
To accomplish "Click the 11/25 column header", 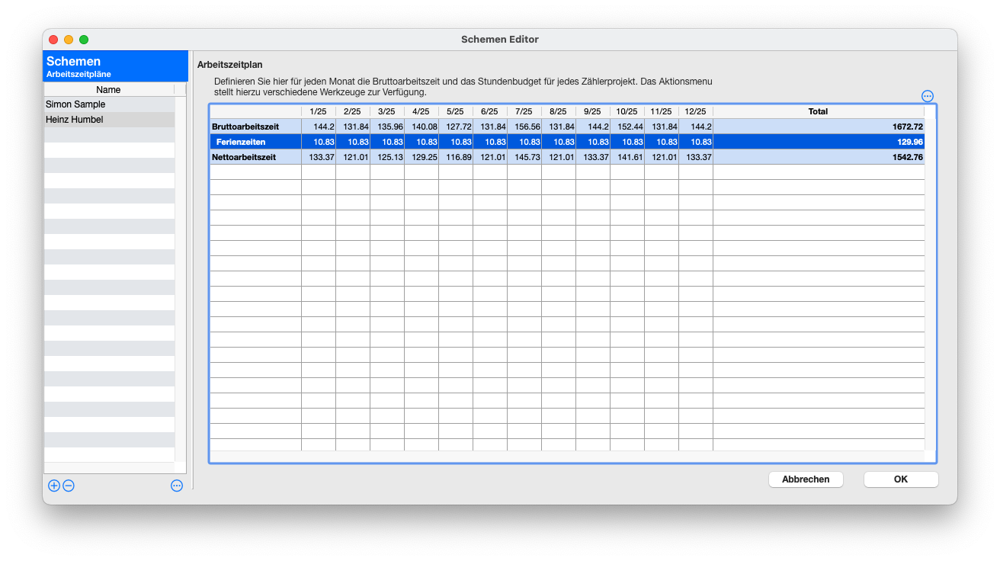I will [x=662, y=111].
